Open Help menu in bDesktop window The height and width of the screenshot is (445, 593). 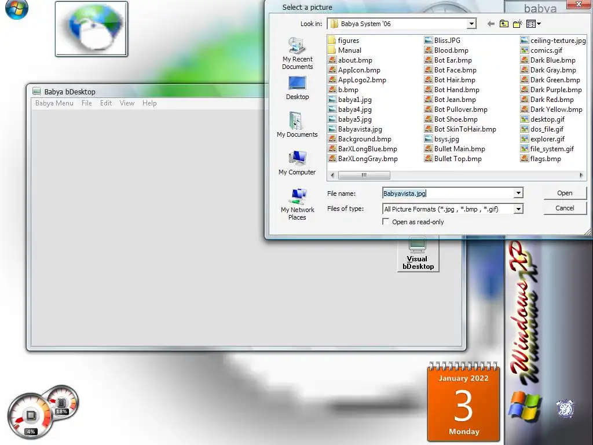tap(149, 103)
